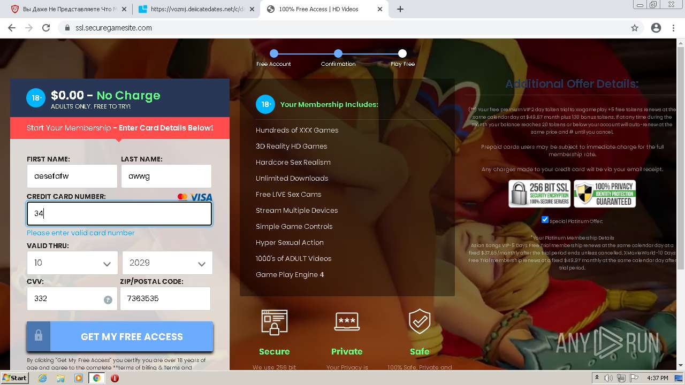Image resolution: width=685 pixels, height=385 pixels.
Task: Click the 18+ badge beside Membership Includes
Action: (265, 104)
